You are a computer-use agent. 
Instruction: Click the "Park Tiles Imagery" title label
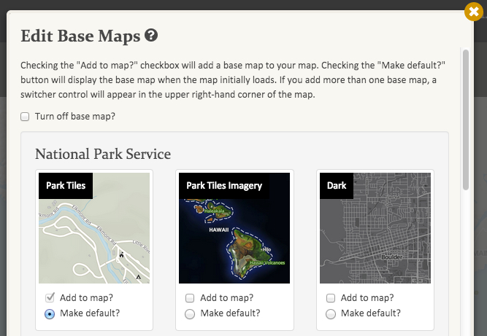click(x=224, y=186)
